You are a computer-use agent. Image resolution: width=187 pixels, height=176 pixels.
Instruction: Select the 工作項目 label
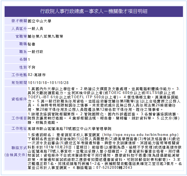click(19, 118)
